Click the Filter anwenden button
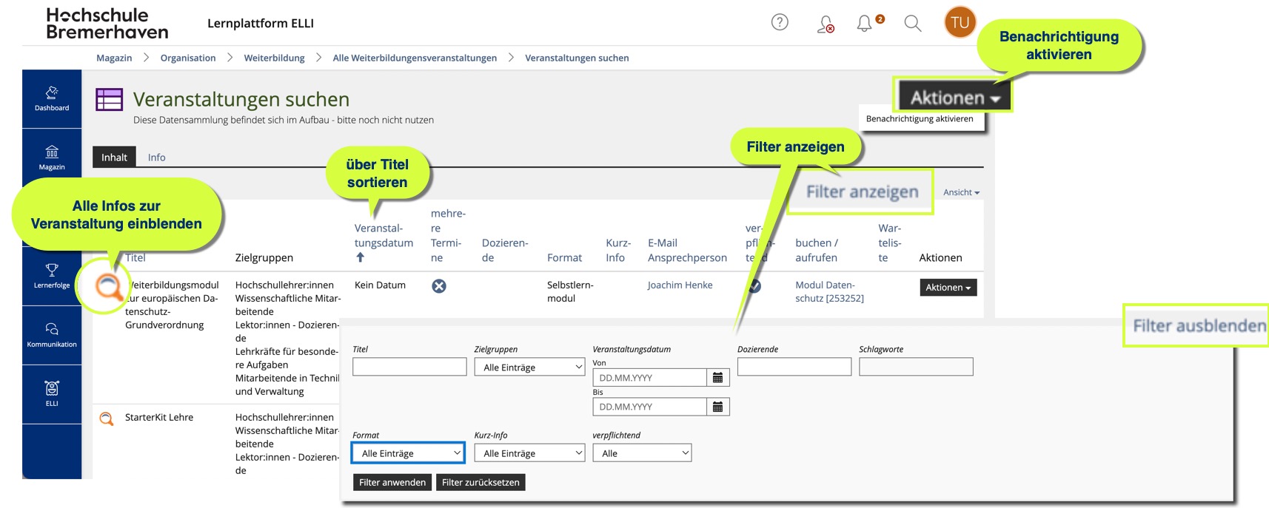The image size is (1269, 508). pyautogui.click(x=392, y=482)
